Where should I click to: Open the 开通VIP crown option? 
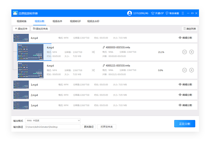(x=157, y=13)
